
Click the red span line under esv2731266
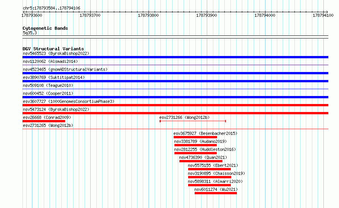(x=193, y=121)
